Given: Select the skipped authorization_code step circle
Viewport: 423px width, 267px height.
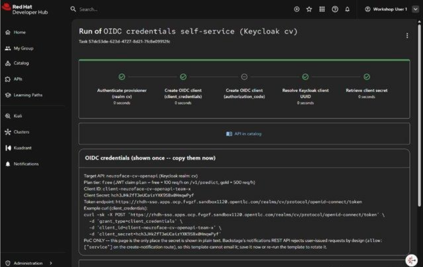Looking at the screenshot, I should pyautogui.click(x=244, y=77).
